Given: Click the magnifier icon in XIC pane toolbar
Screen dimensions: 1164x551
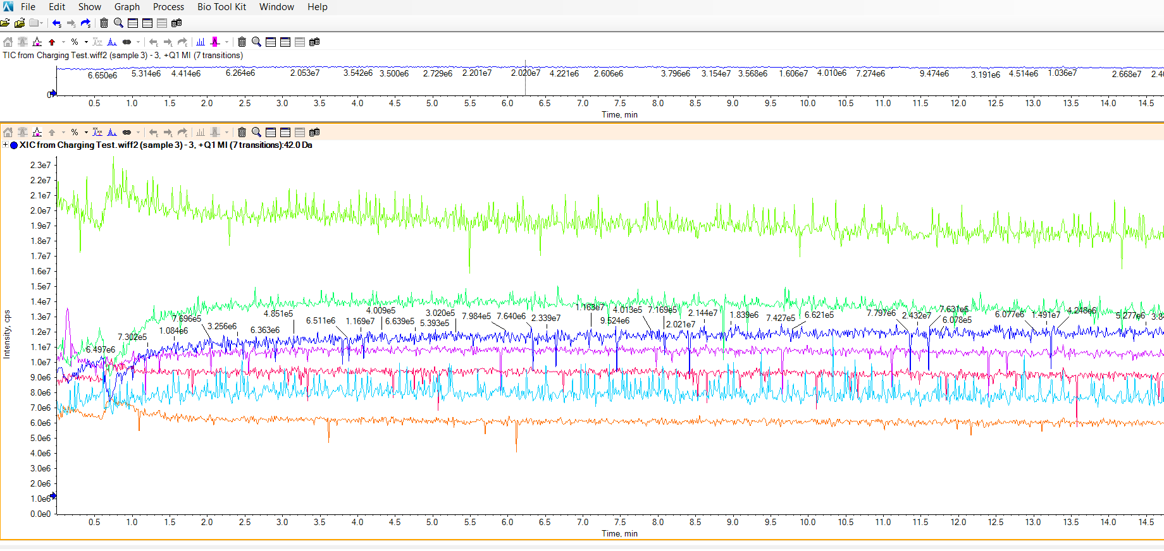Looking at the screenshot, I should 256,133.
